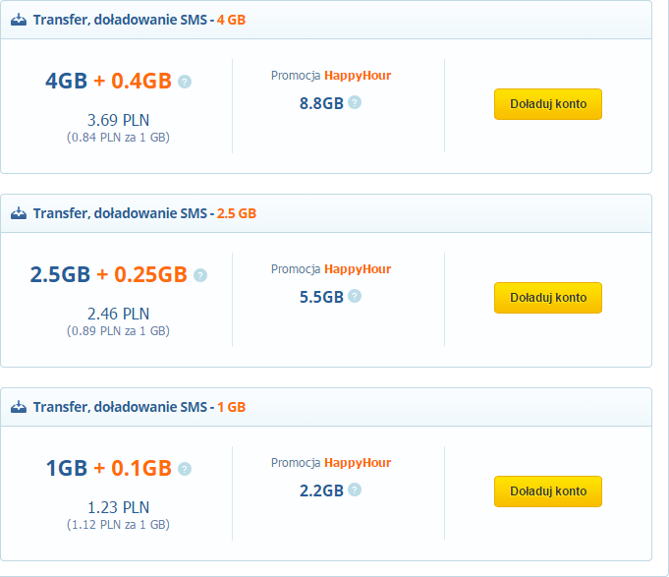The height and width of the screenshot is (577, 669).
Task: Click HappyHour promo text in 4GB panel
Action: click(358, 75)
